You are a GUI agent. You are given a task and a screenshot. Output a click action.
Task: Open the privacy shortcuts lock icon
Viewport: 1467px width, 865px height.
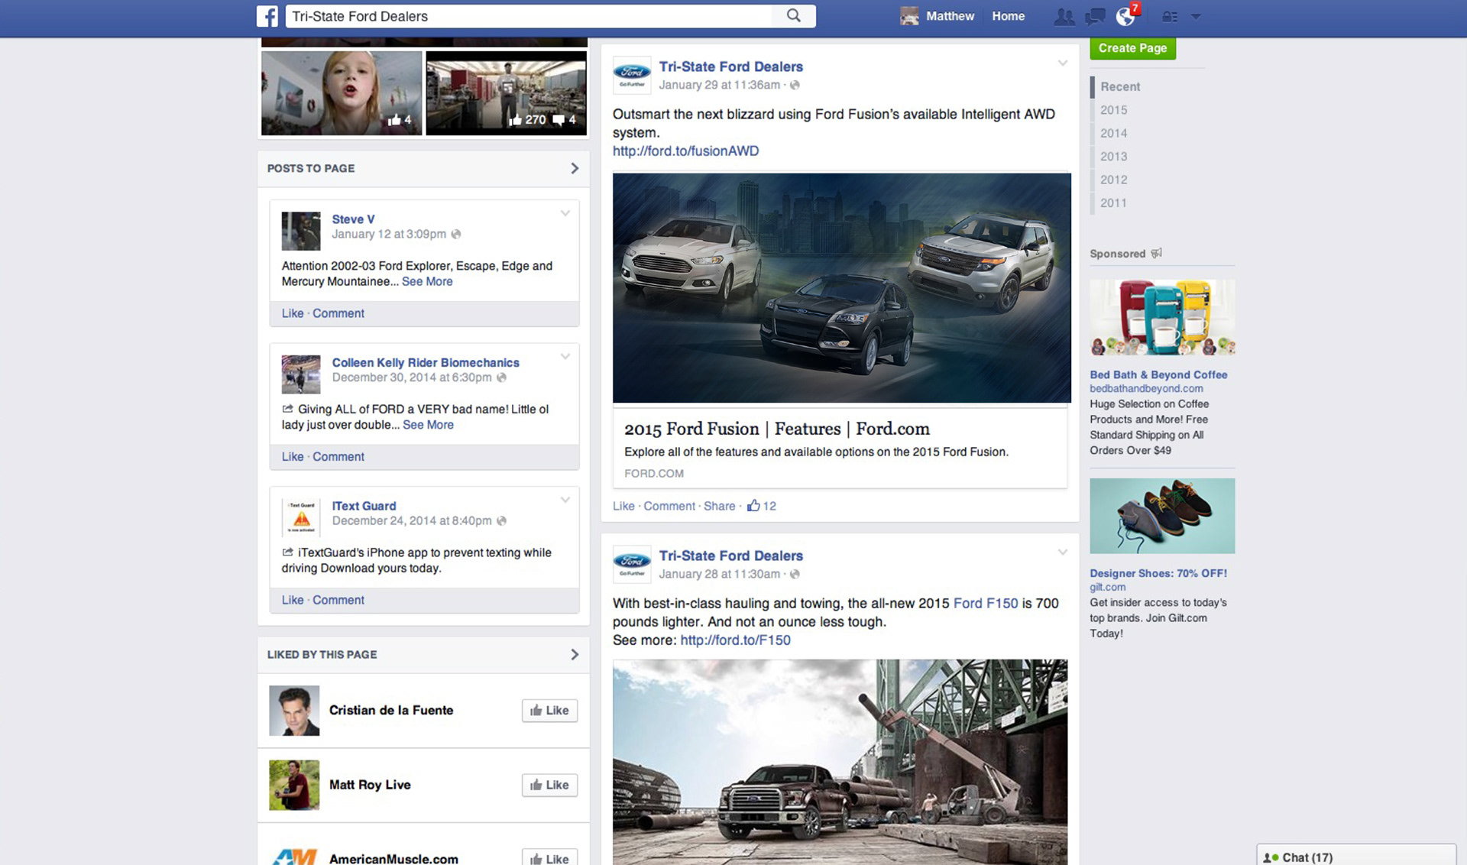tap(1170, 16)
